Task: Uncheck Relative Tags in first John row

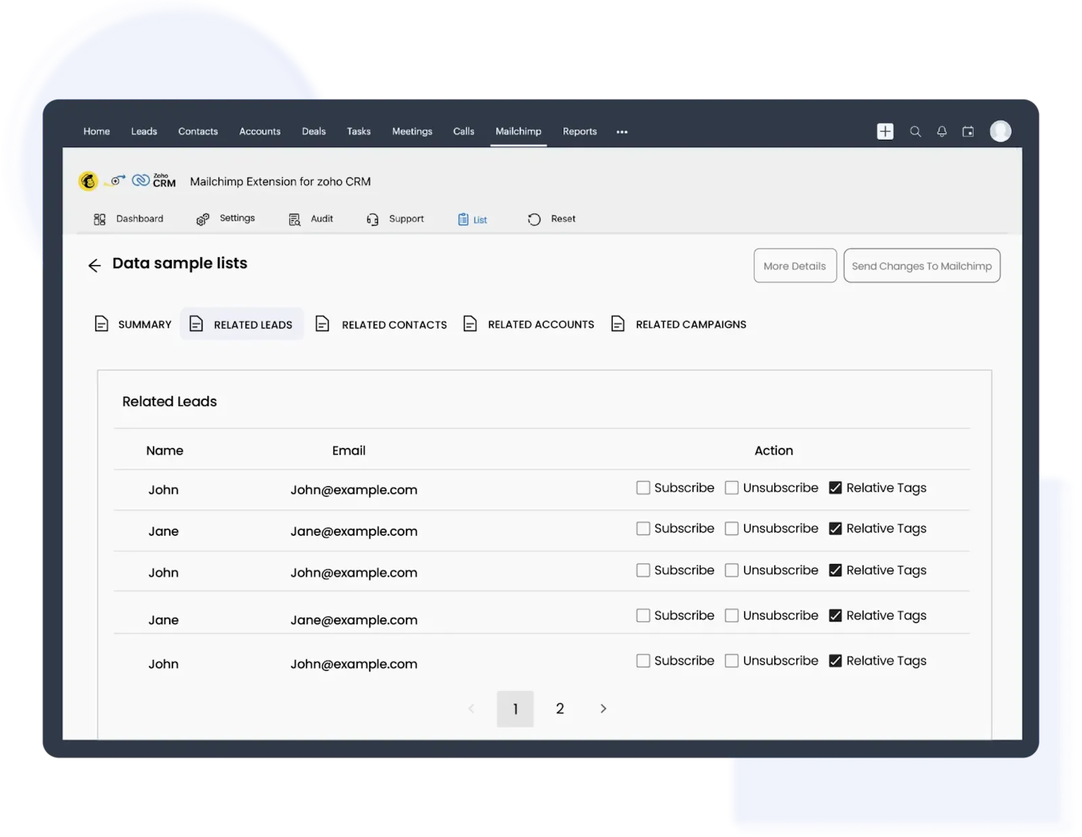Action: click(x=835, y=487)
